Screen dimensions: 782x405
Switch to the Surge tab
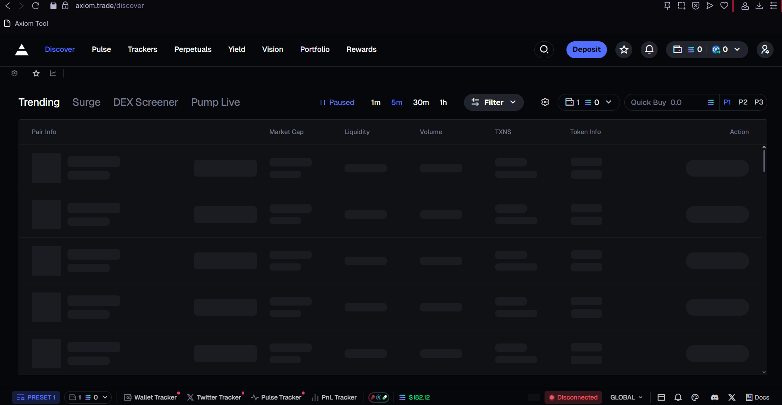pos(86,102)
